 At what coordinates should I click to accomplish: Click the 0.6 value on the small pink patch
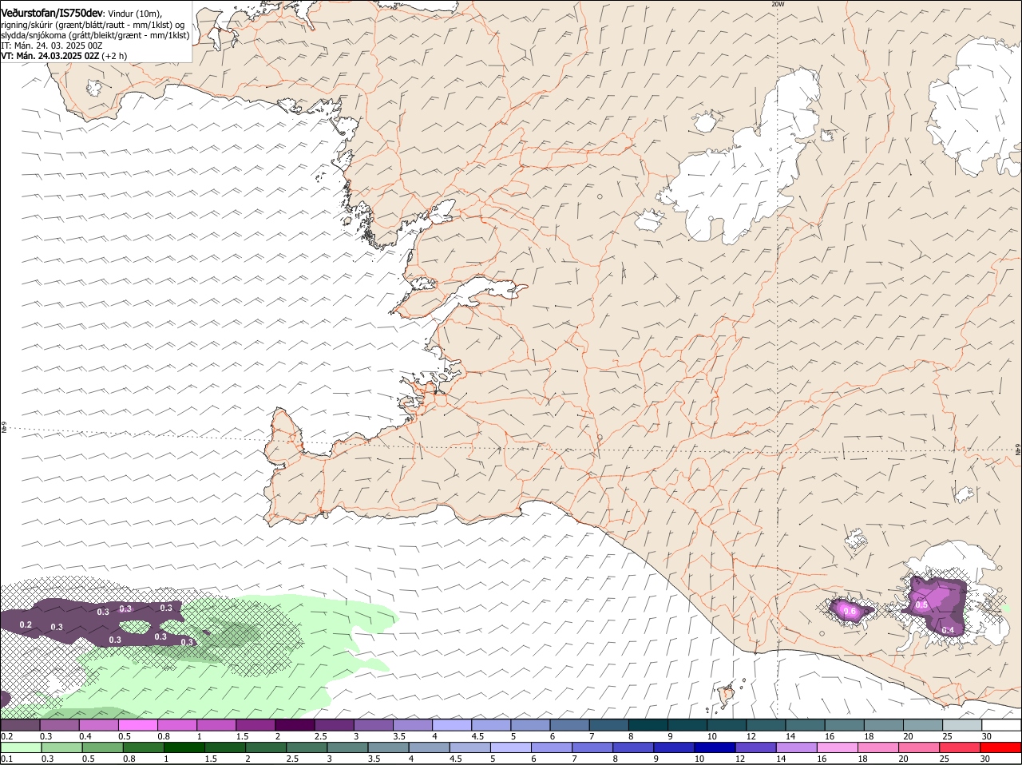tap(850, 611)
